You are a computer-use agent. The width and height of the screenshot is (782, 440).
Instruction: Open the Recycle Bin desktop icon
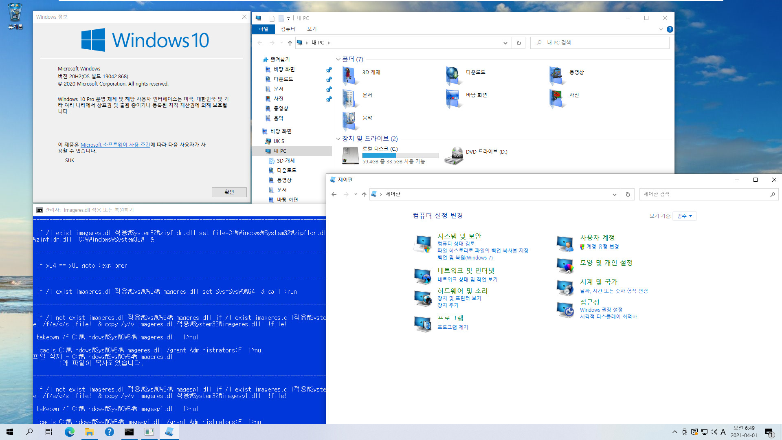[x=15, y=16]
